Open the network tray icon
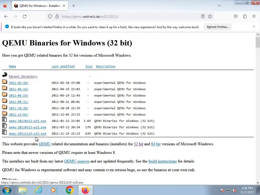The width and height of the screenshot is (260, 195). coord(228,190)
